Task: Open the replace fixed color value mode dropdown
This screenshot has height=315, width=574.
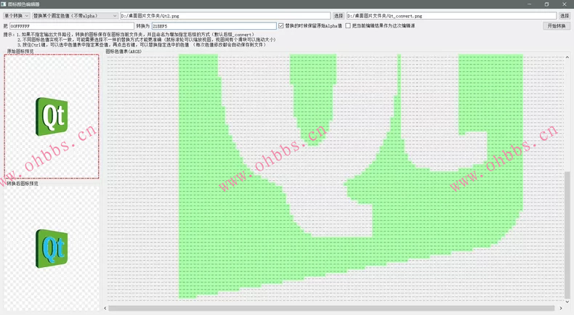Action: 75,16
